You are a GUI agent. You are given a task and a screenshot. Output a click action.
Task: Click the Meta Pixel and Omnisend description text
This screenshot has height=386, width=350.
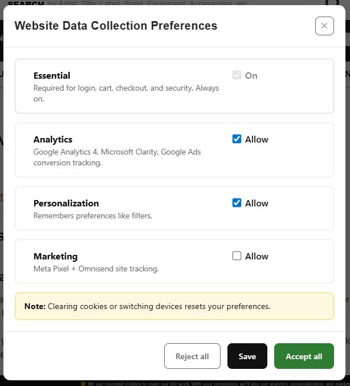pyautogui.click(x=96, y=269)
